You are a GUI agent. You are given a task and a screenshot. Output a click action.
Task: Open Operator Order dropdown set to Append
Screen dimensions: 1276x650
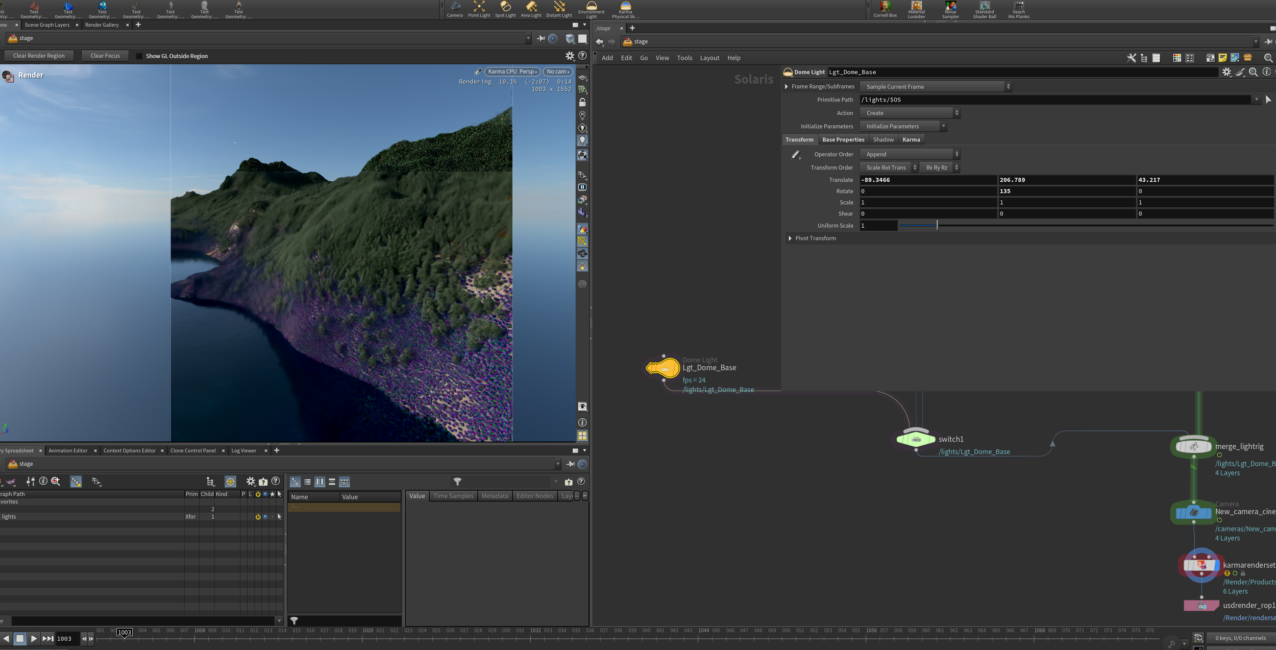(910, 154)
